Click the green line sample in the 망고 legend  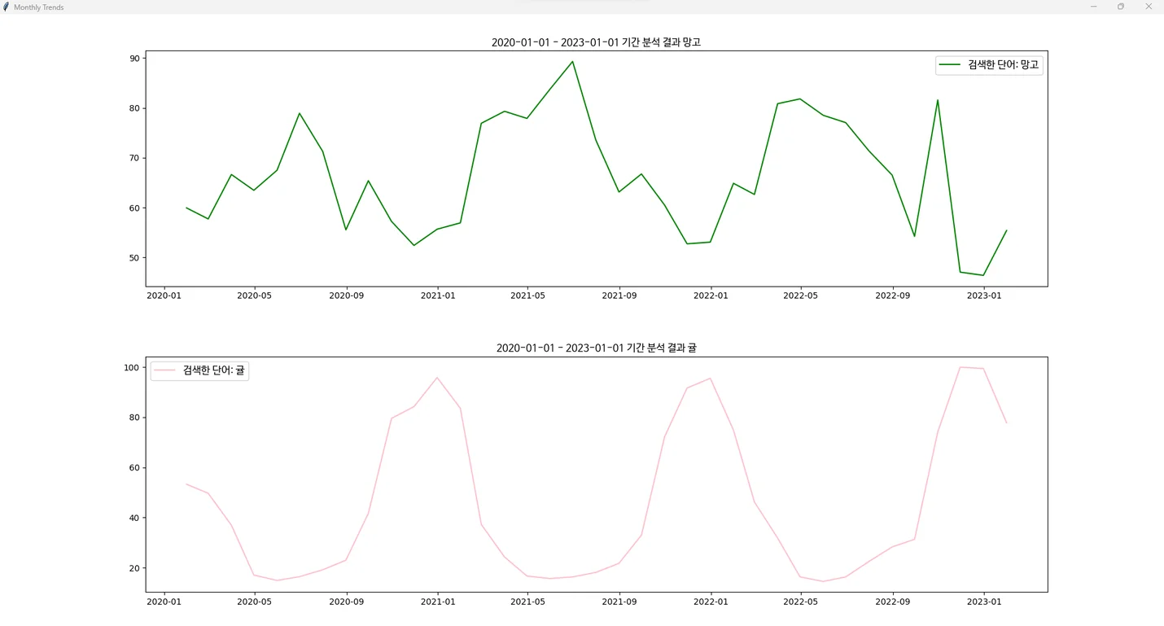tap(951, 65)
